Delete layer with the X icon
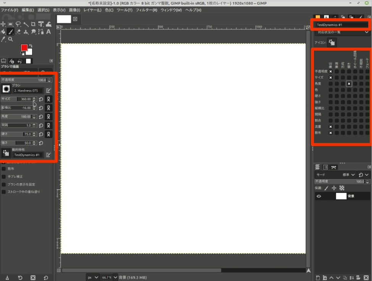Image resolution: width=372 pixels, height=281 pixels. 367,278
